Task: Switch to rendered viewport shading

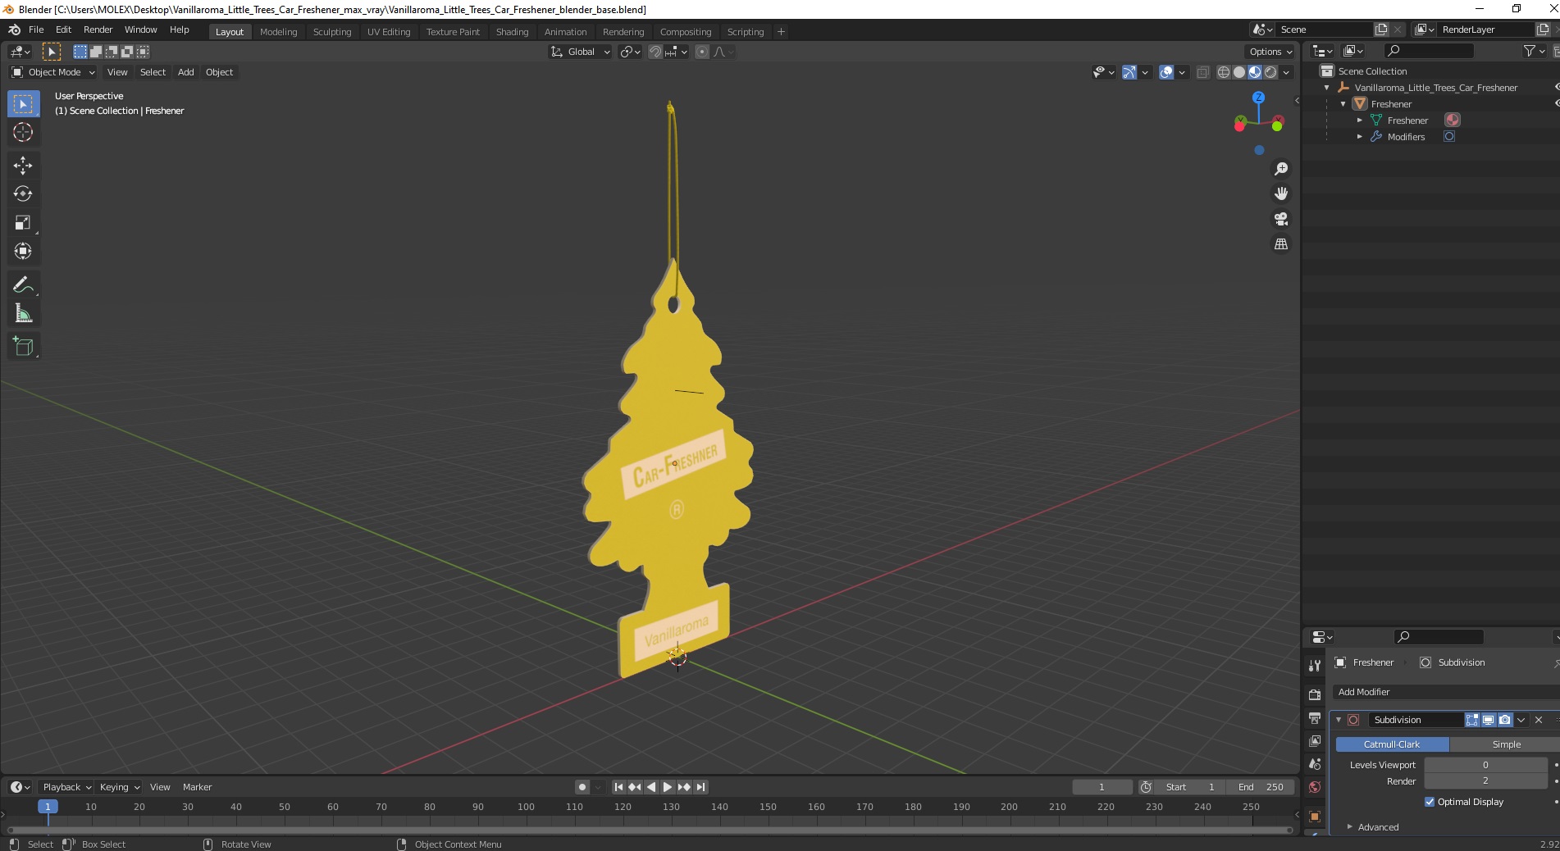Action: (1270, 72)
